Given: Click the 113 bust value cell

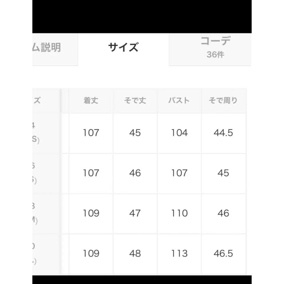Looking at the screenshot, I should 179,253.
